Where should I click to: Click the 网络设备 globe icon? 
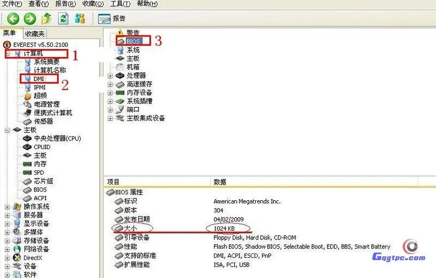[x=17, y=249]
